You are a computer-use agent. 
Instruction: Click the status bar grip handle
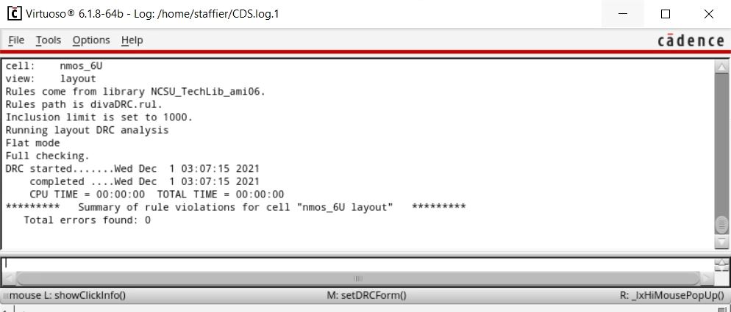pos(5,295)
